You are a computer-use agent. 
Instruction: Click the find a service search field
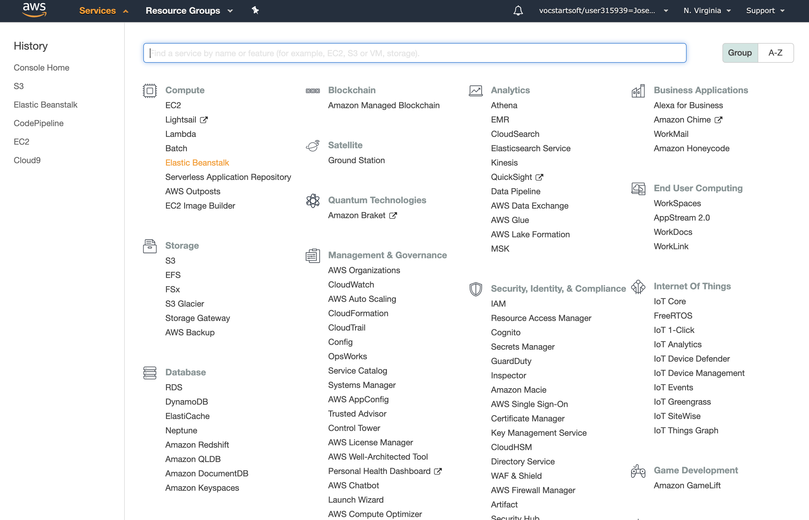click(x=414, y=53)
